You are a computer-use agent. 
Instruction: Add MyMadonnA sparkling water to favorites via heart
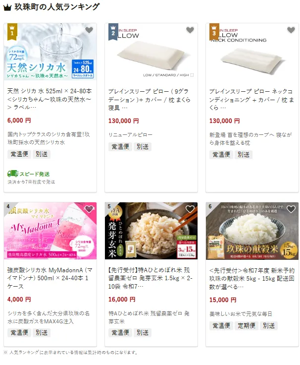(x=89, y=209)
